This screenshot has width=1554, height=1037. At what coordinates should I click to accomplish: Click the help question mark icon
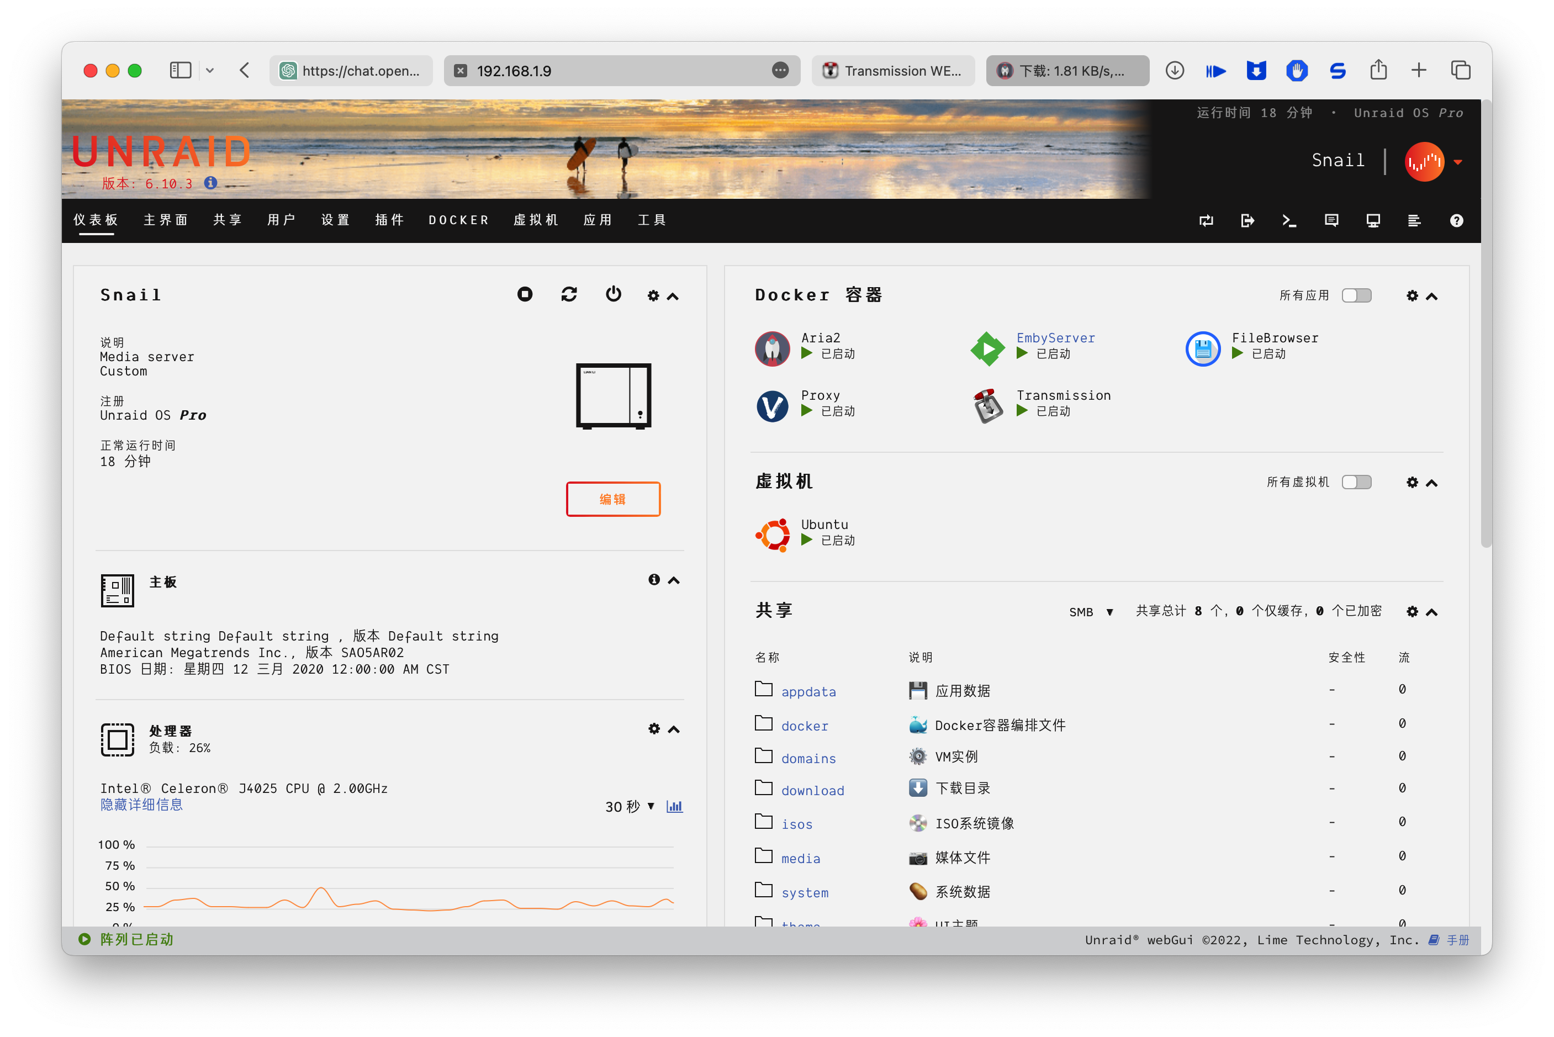[1456, 220]
